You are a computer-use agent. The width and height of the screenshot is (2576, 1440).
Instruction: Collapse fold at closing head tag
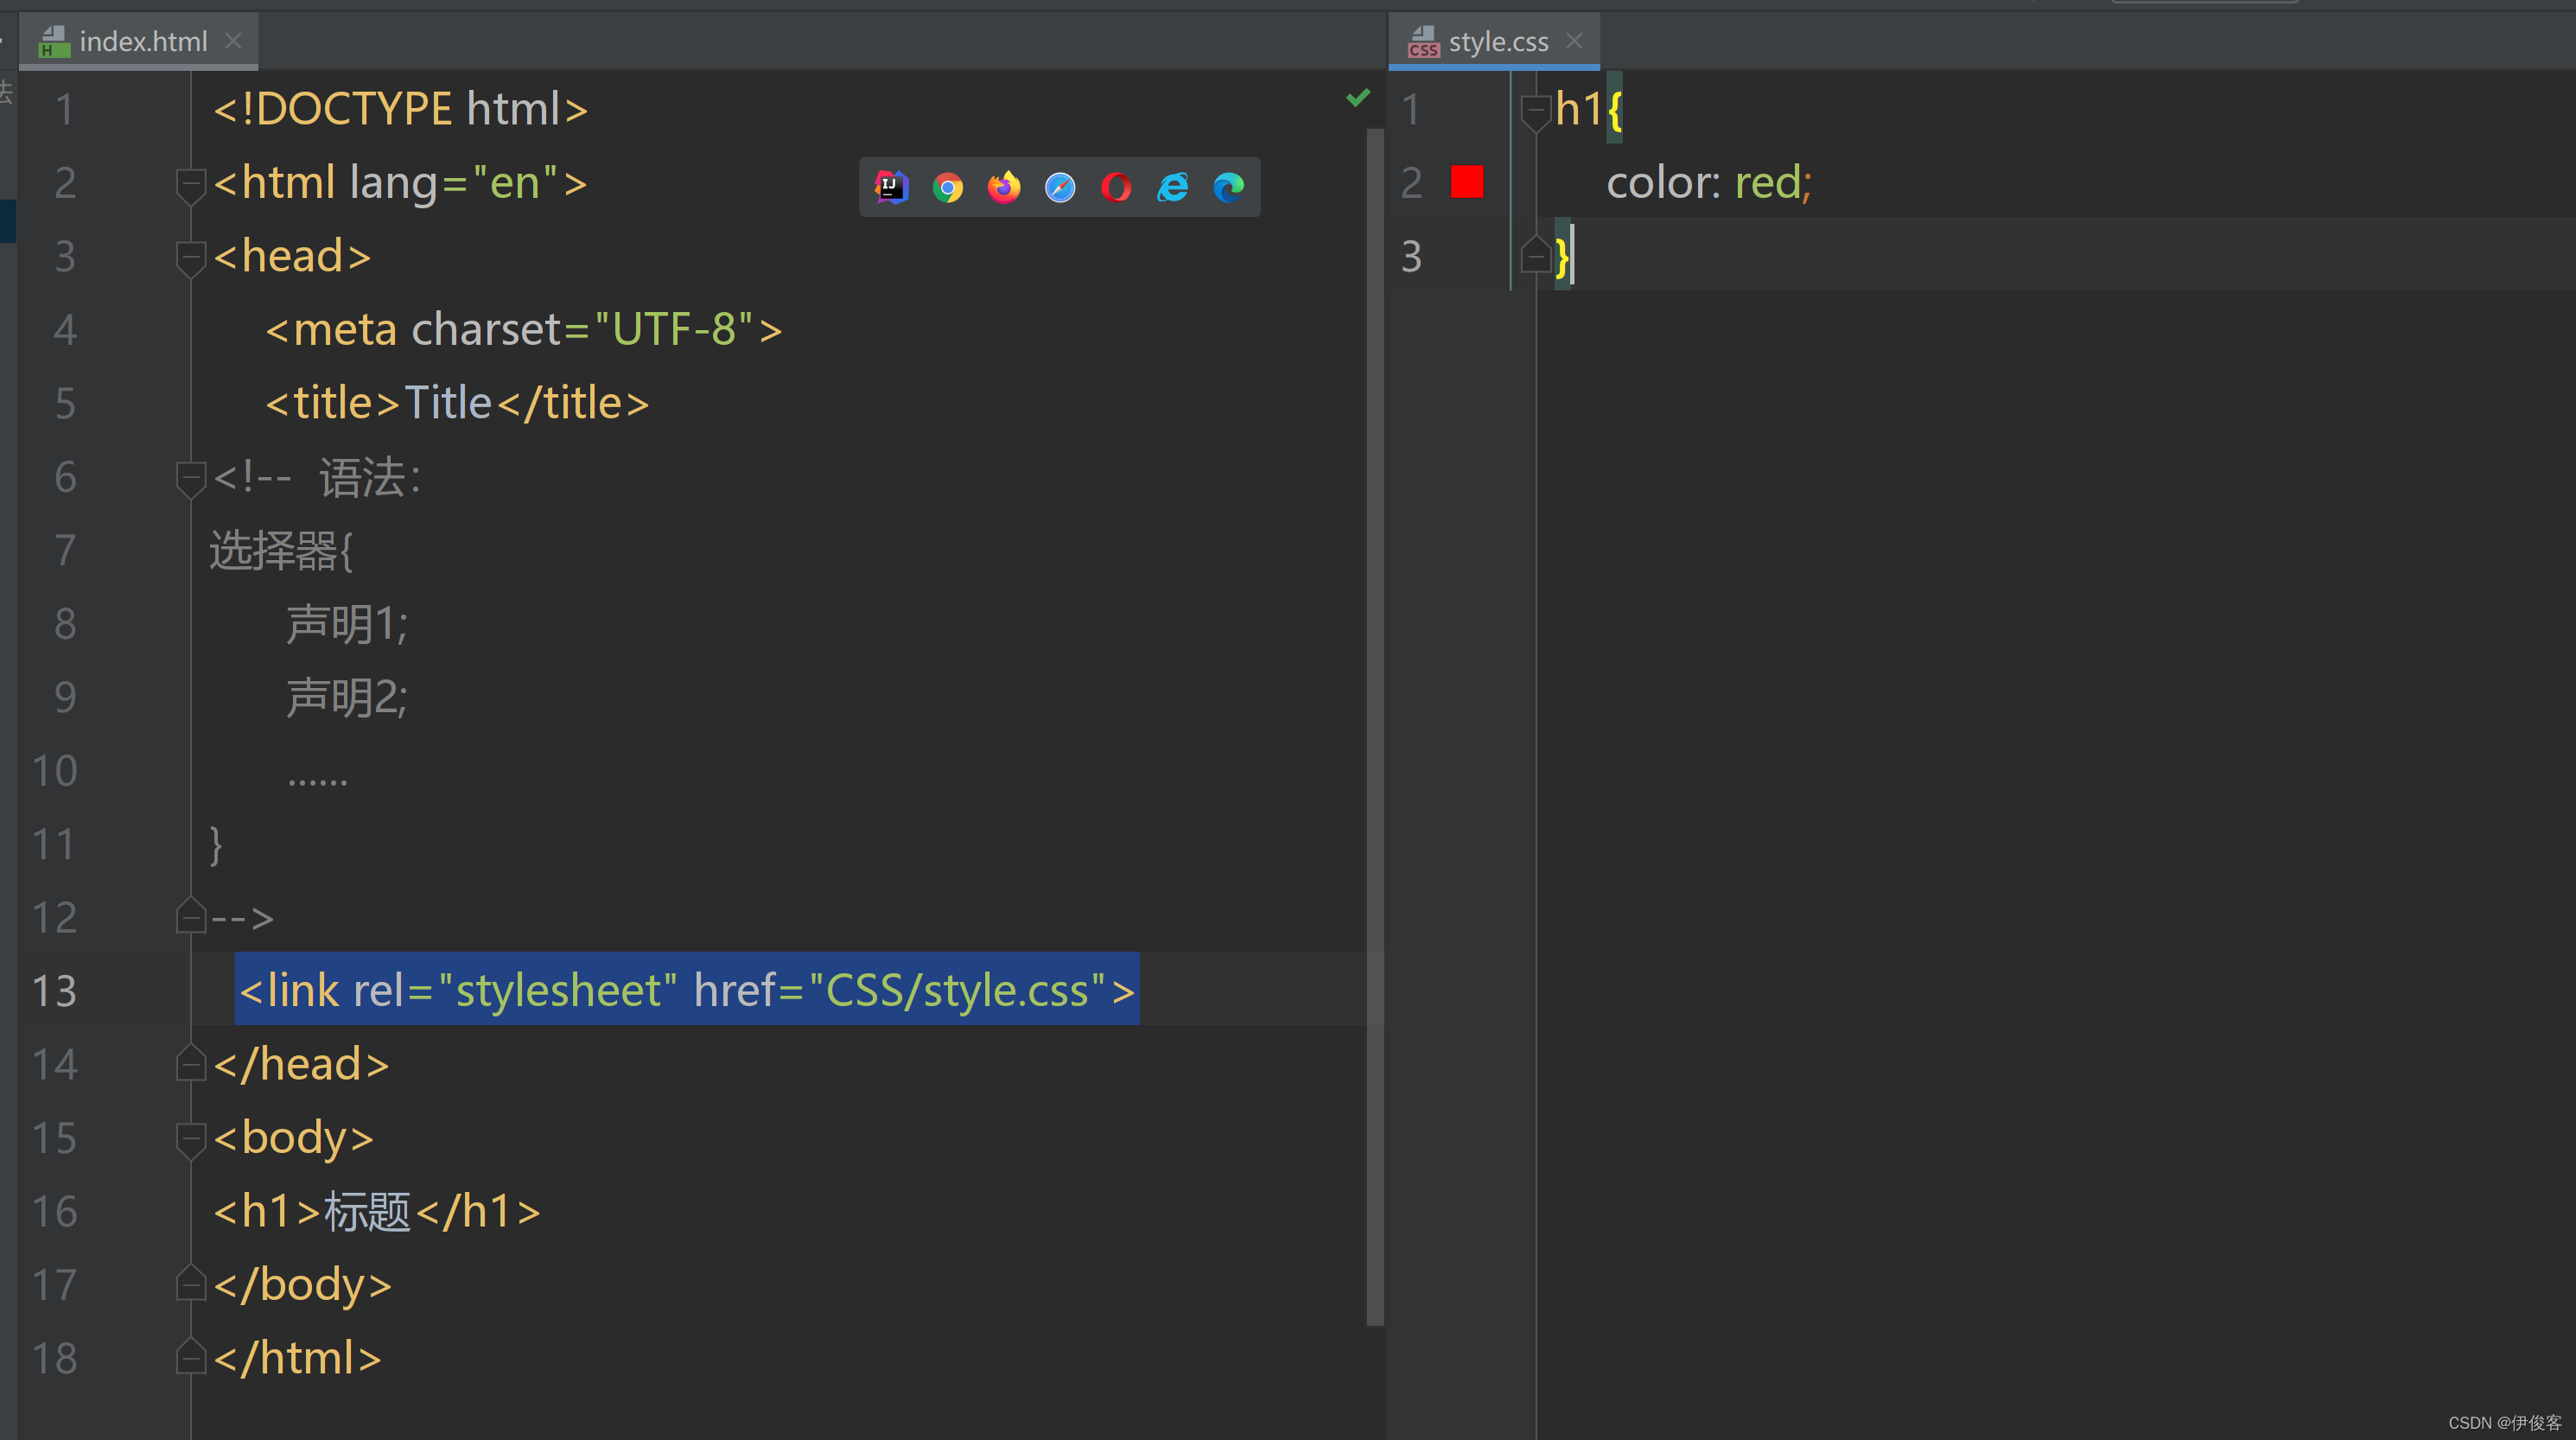190,1063
